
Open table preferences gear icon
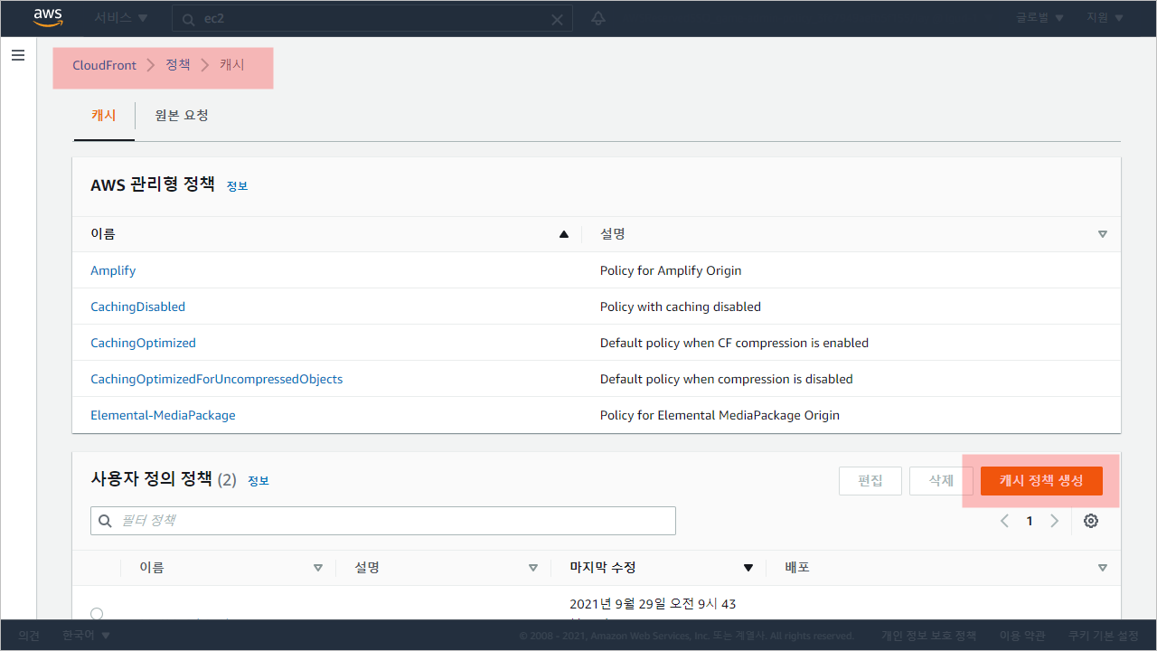click(1091, 521)
